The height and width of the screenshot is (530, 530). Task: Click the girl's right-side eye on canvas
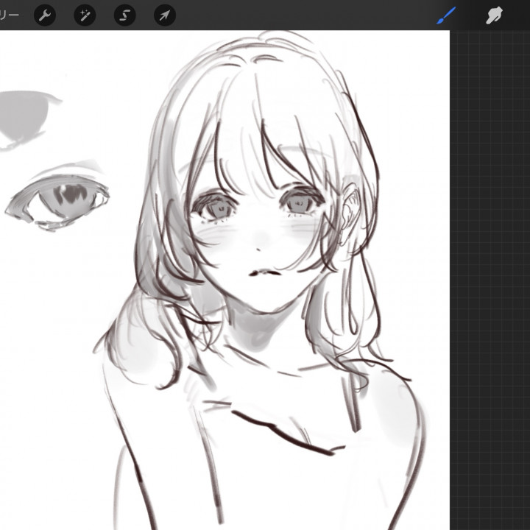pyautogui.click(x=299, y=200)
